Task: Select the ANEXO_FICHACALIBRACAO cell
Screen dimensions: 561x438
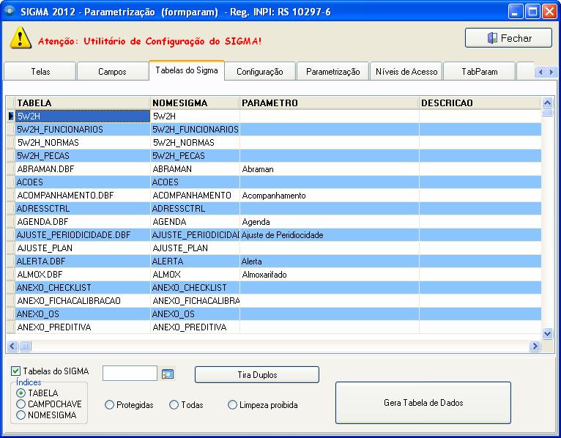Action: click(x=83, y=301)
